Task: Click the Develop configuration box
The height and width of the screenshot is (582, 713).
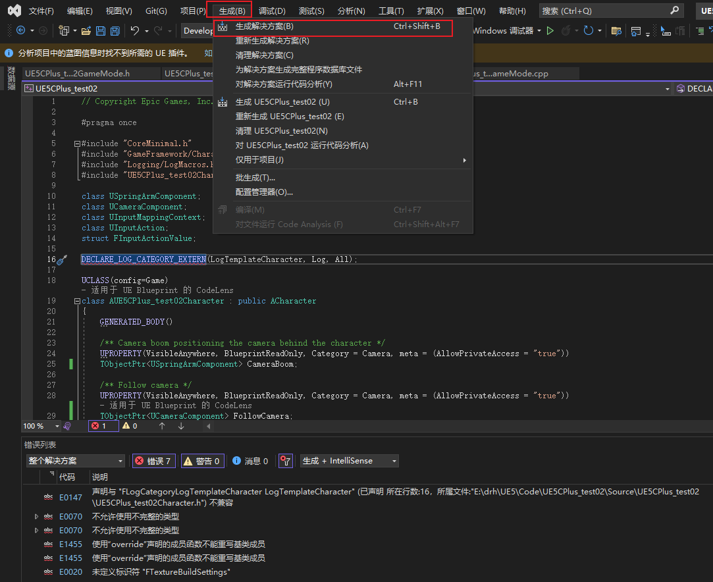Action: (x=198, y=30)
